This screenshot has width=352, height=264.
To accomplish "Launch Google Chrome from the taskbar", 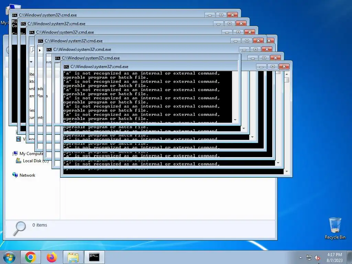I will tap(31, 257).
